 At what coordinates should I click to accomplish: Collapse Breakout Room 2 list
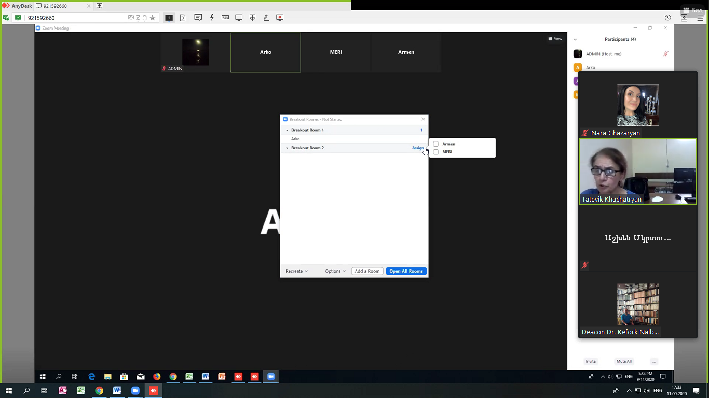click(287, 148)
